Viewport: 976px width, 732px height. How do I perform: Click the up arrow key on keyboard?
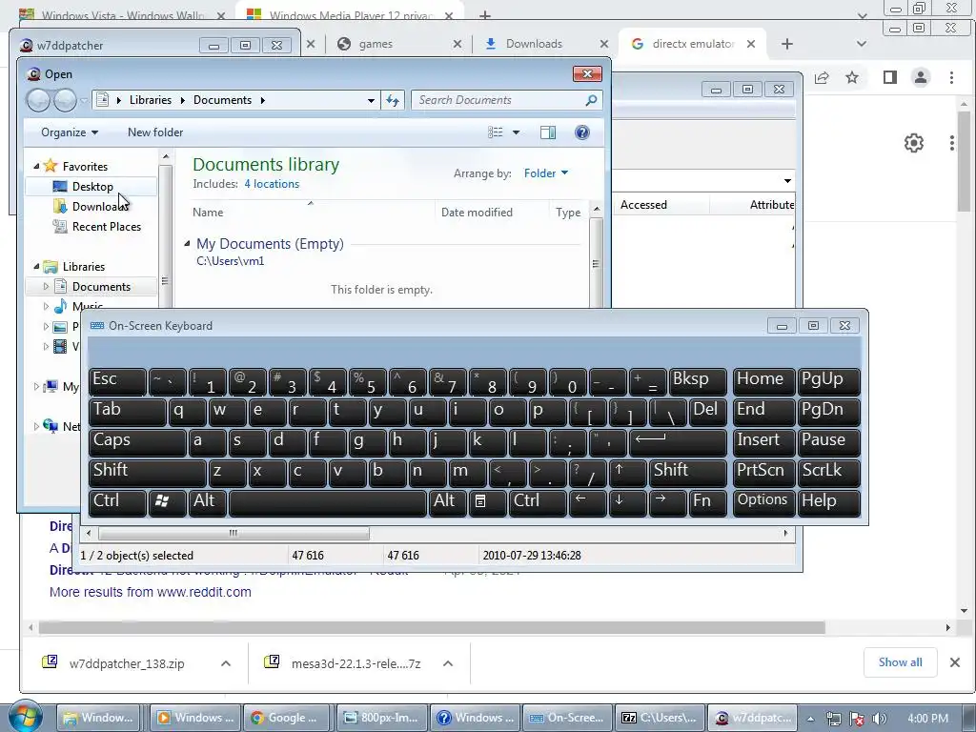pos(627,473)
